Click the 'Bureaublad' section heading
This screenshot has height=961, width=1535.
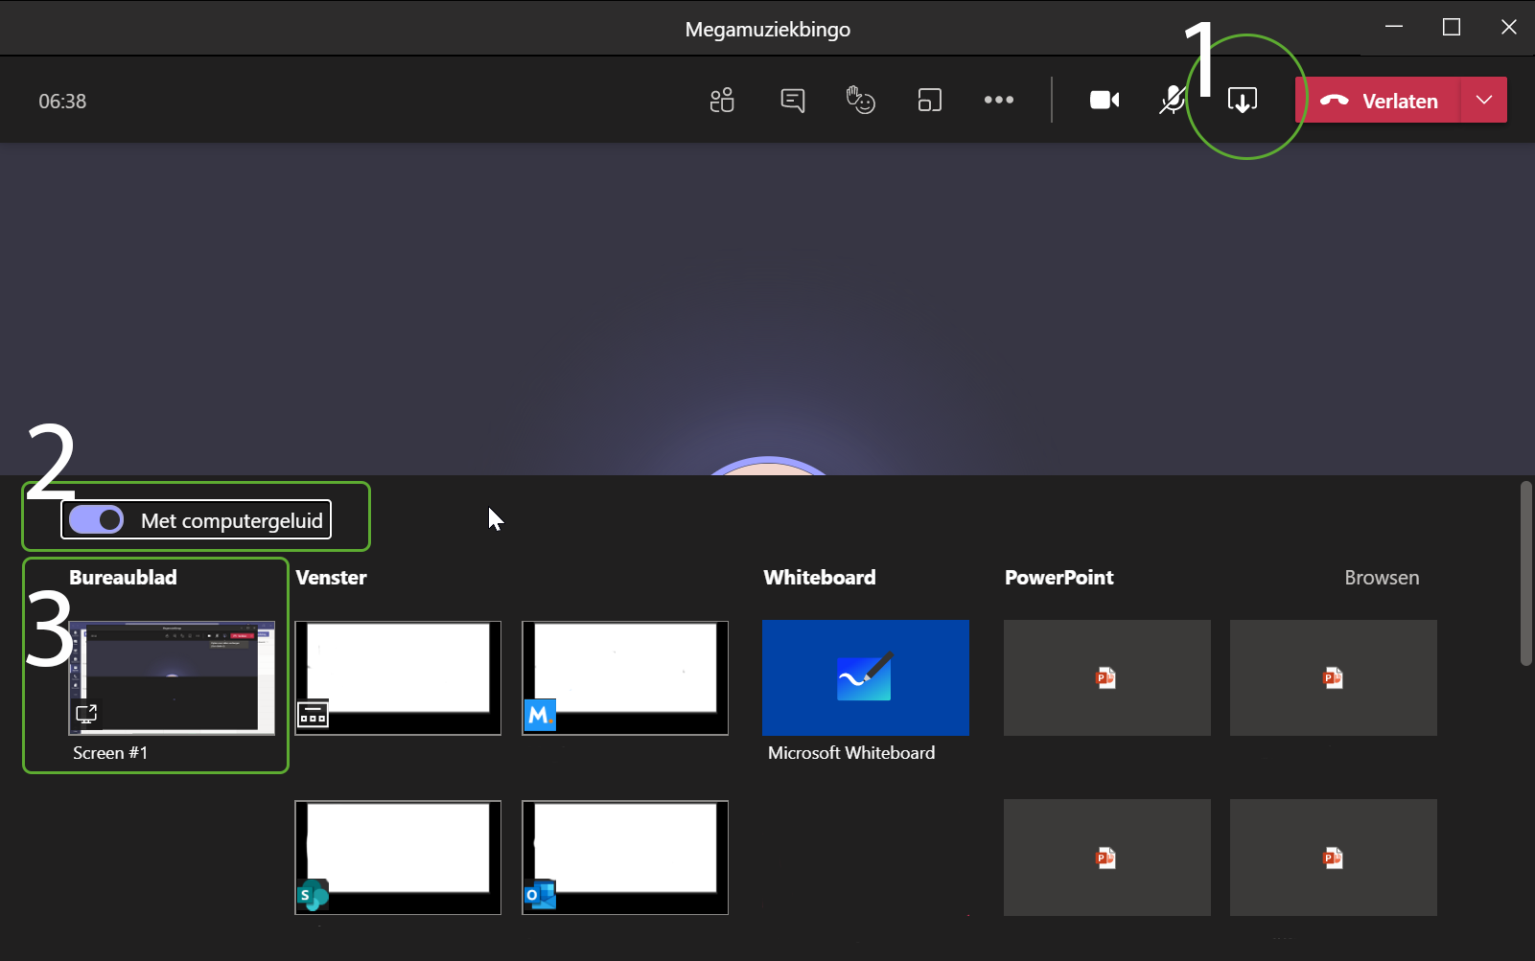[123, 577]
